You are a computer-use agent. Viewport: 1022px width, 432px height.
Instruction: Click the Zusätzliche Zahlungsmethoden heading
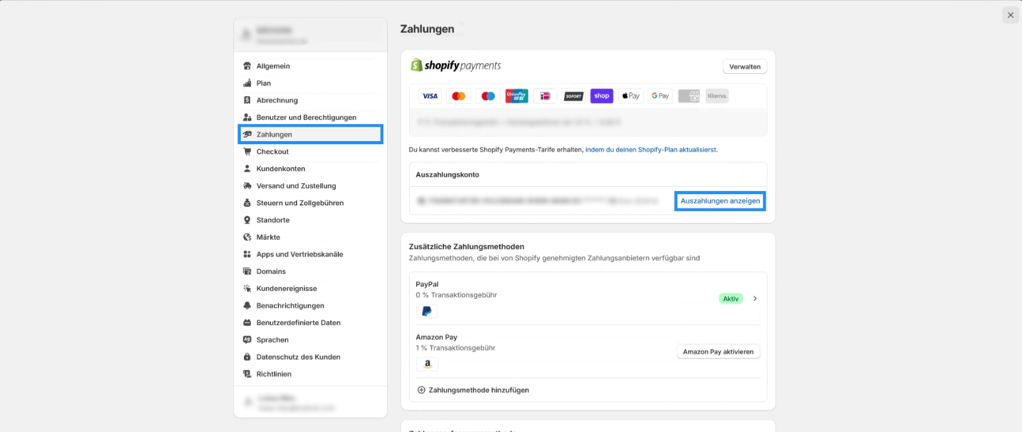[x=467, y=247]
